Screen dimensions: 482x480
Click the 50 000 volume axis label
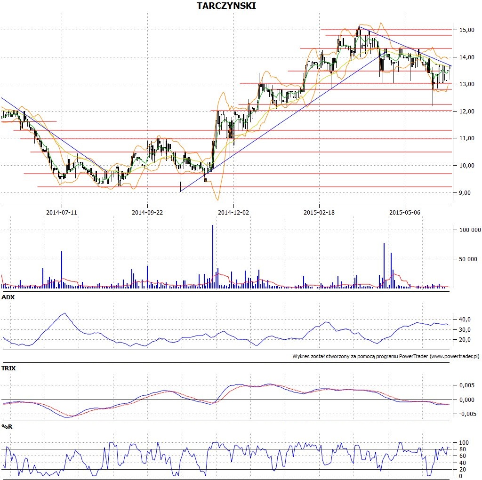click(x=468, y=259)
